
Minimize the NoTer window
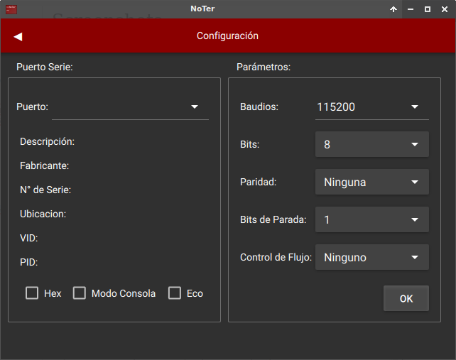coord(411,9)
